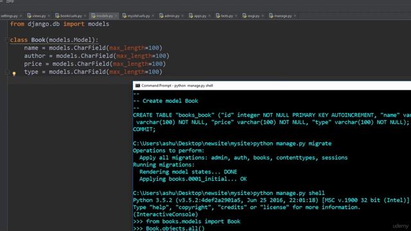Close the views.py tab
Image resolution: width=411 pixels, height=231 pixels.
49,16
